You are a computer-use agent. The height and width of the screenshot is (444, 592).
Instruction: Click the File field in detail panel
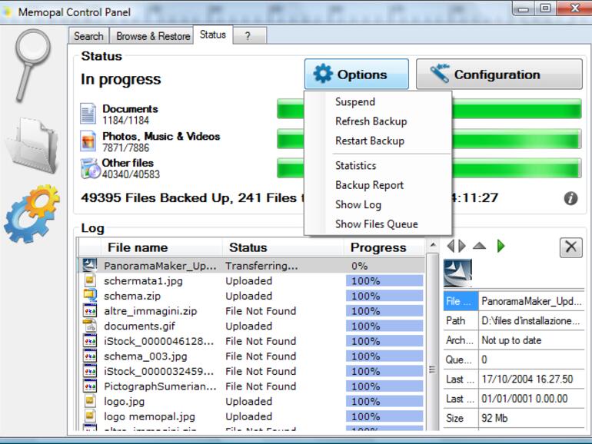(x=461, y=301)
